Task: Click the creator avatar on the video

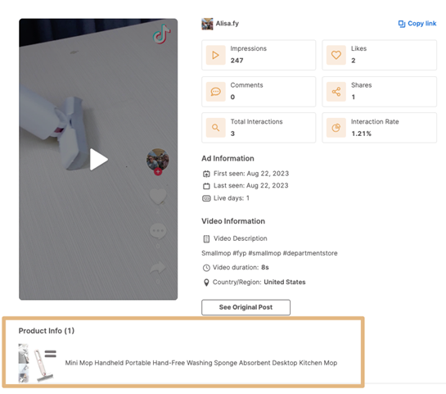Action: coord(158,160)
